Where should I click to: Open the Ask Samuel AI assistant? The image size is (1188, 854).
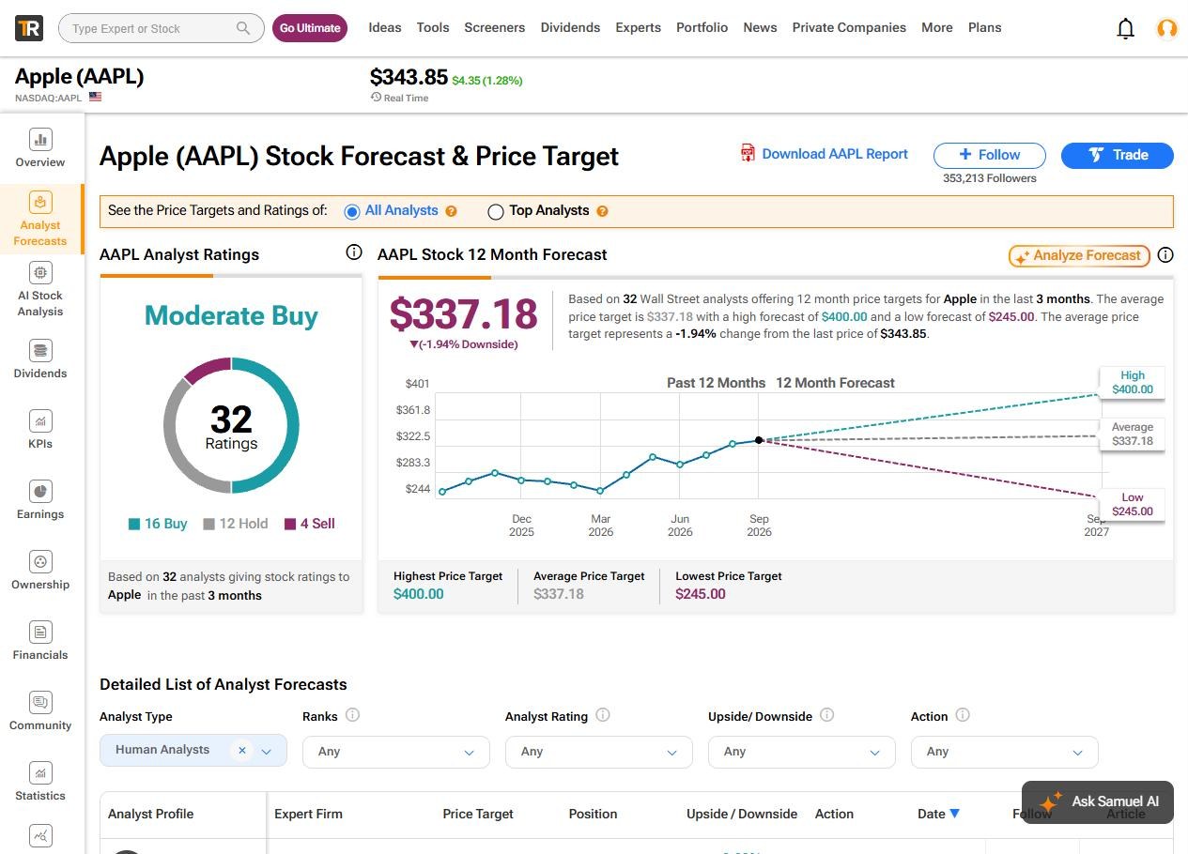pyautogui.click(x=1098, y=802)
